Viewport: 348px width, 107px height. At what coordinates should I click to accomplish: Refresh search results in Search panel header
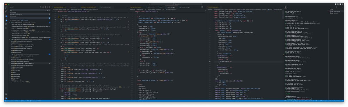click(41, 7)
